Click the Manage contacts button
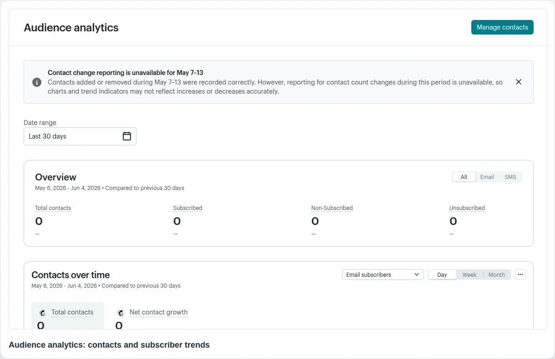Viewport: 555px width, 359px height. [x=502, y=27]
